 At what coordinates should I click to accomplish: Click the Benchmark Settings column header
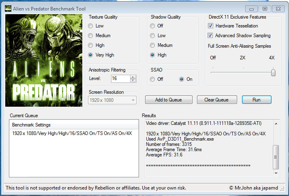74,125
